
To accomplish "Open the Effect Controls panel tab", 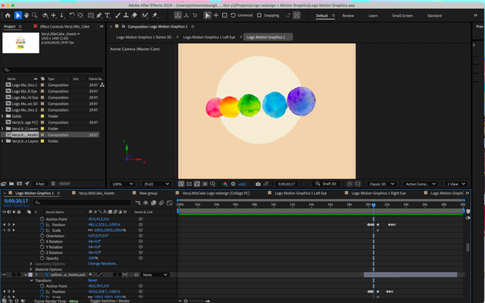I will [x=64, y=27].
